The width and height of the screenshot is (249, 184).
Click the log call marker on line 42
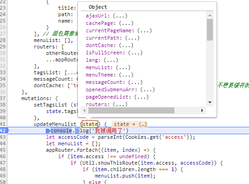click(x=77, y=131)
